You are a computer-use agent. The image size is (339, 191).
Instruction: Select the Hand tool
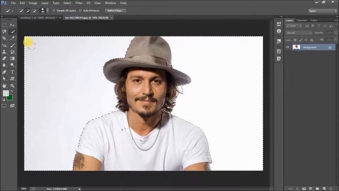point(4,86)
